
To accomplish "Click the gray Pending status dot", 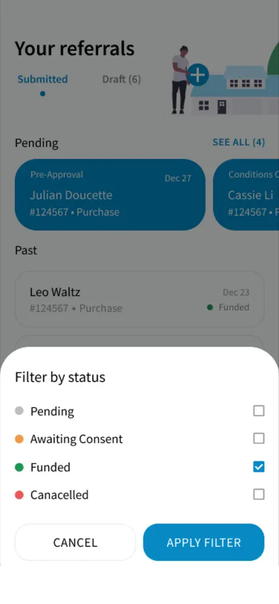I will coord(19,411).
